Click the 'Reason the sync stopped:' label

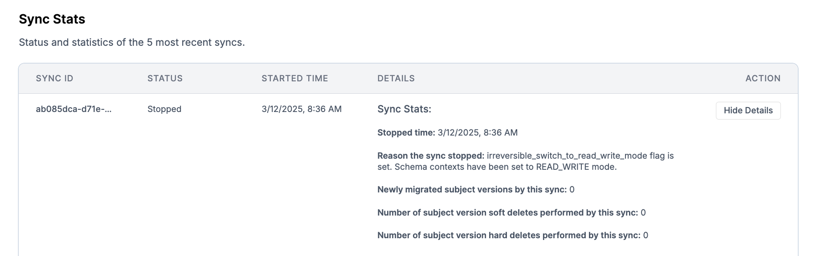pyautogui.click(x=430, y=156)
